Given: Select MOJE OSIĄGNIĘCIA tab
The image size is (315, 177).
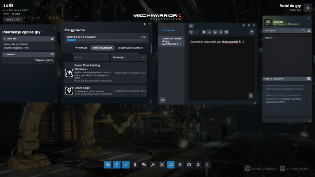Looking at the screenshot, I should point(102,48).
